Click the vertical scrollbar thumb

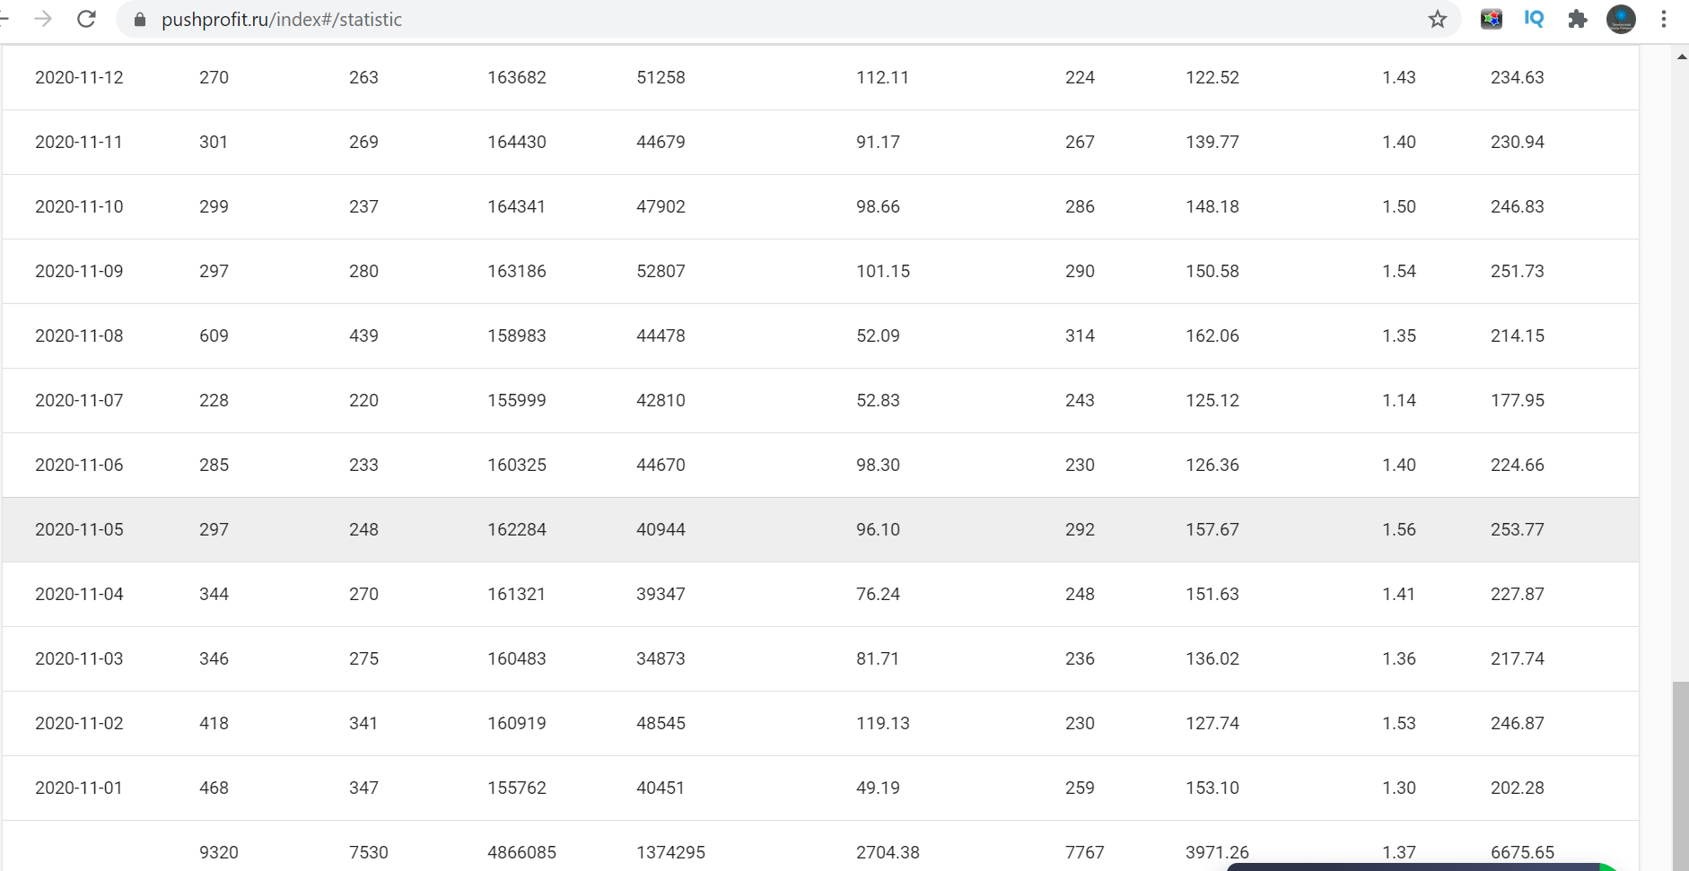pyautogui.click(x=1681, y=775)
